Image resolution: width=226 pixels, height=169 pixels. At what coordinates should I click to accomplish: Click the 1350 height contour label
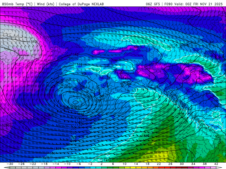(58, 149)
